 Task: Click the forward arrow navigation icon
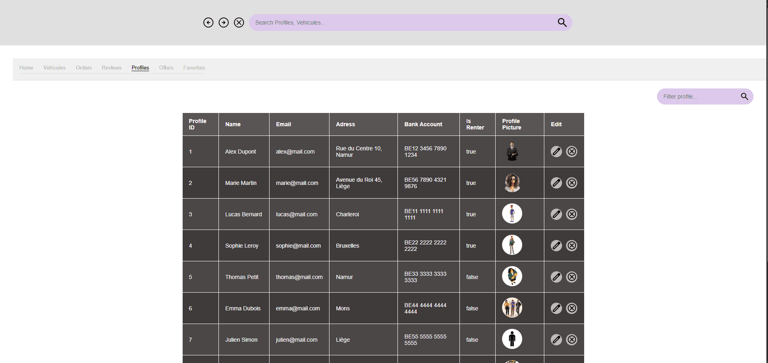pyautogui.click(x=224, y=23)
